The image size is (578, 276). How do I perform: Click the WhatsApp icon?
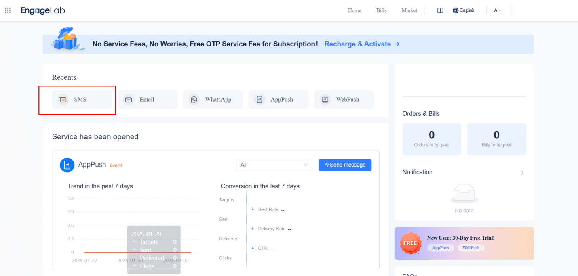(194, 100)
